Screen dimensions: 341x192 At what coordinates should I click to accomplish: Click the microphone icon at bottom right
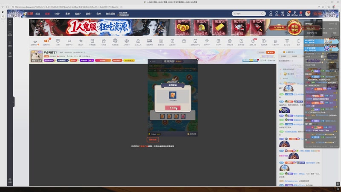(338, 184)
